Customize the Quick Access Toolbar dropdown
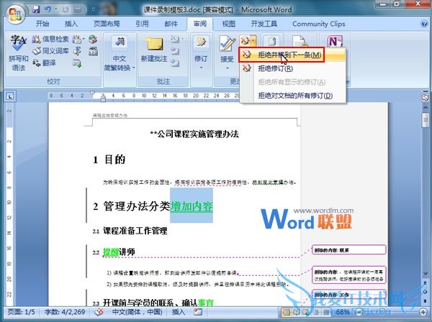This screenshot has width=432, height=322. click(x=94, y=9)
